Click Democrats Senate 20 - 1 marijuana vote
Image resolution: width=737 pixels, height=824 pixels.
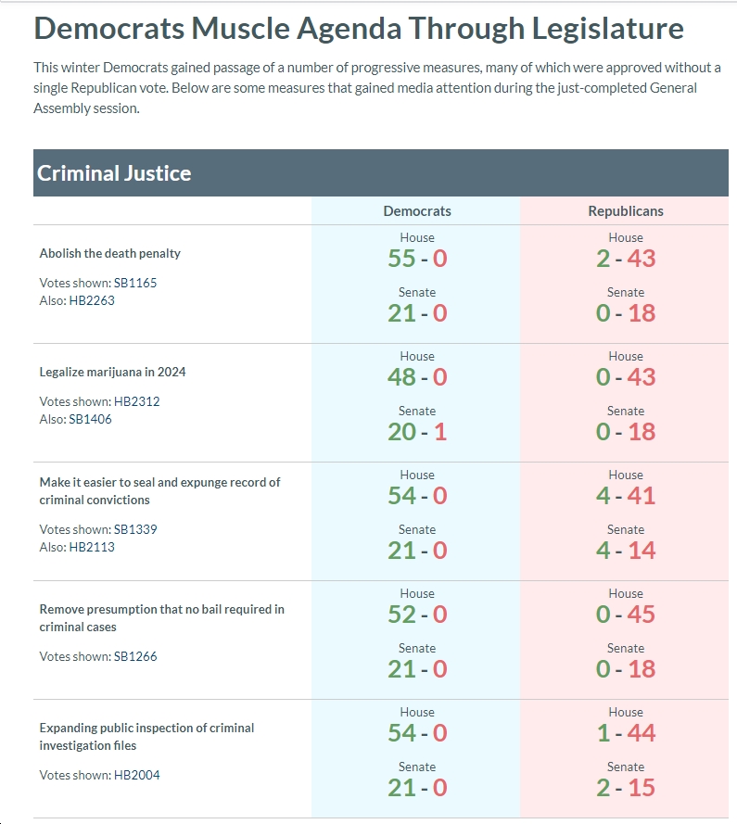click(417, 431)
